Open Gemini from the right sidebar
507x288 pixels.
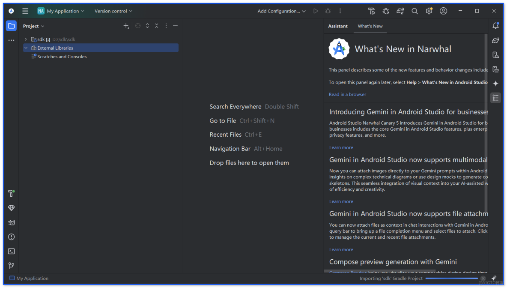tap(495, 84)
